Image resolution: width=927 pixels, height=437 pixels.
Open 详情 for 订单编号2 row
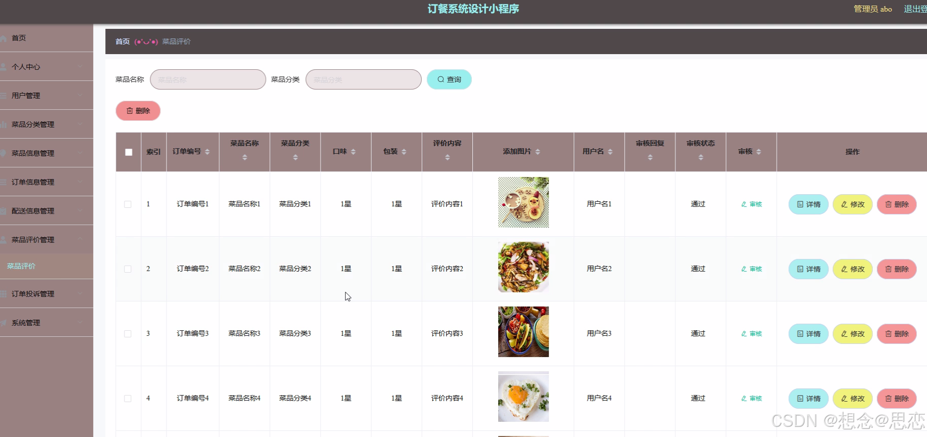809,269
